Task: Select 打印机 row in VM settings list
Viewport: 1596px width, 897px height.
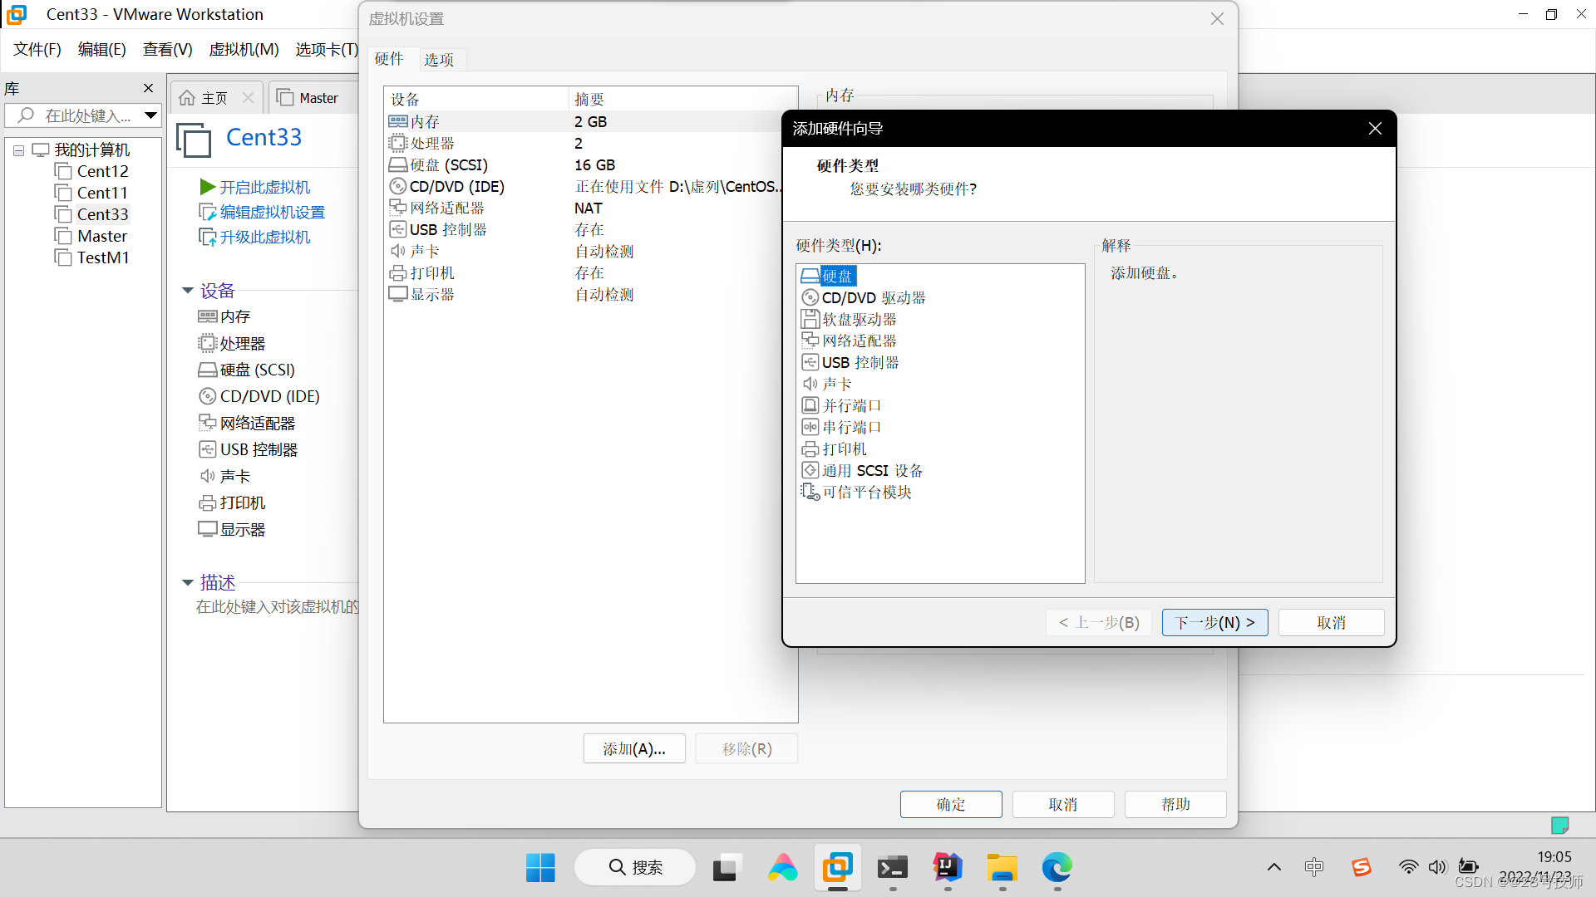Action: pyautogui.click(x=590, y=272)
